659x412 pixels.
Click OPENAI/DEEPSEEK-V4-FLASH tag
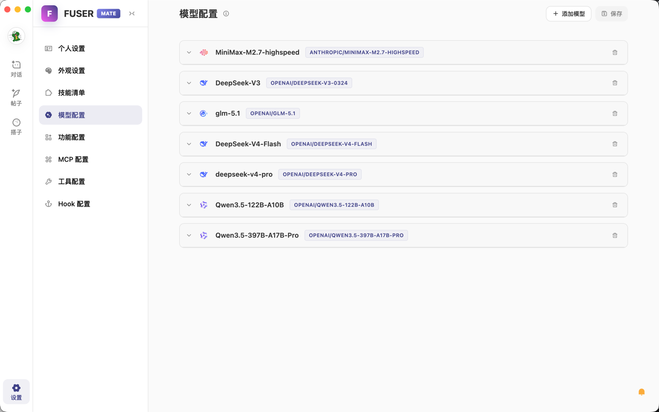(332, 144)
